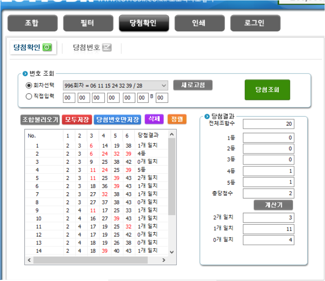Select the 직접입력 radio button
Screen dimensions: 325x281
pyautogui.click(x=29, y=97)
